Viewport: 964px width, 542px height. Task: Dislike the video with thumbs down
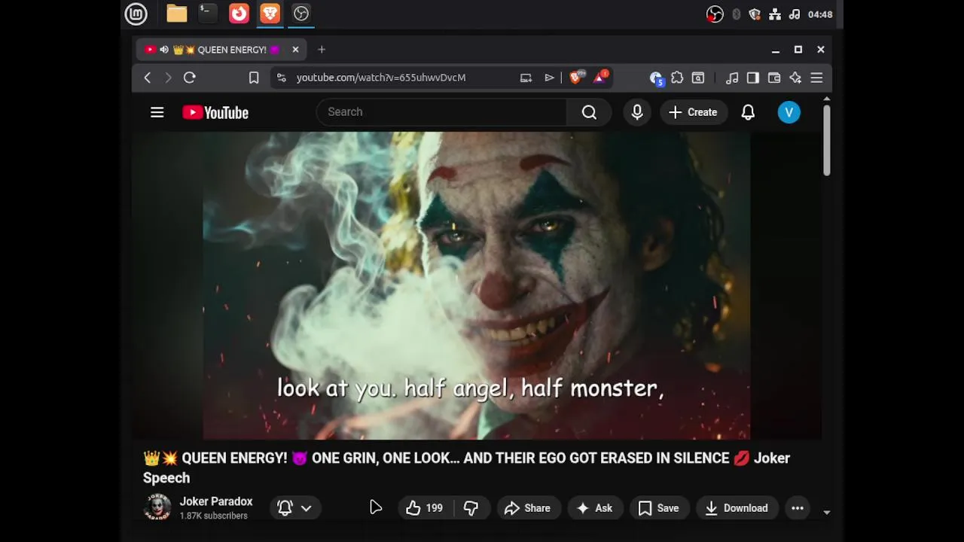(471, 508)
